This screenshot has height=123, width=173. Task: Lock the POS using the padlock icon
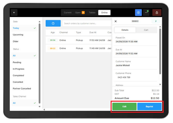click(x=157, y=13)
